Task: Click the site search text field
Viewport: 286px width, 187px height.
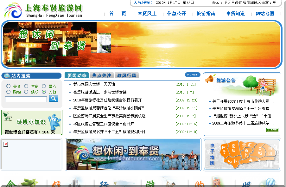Action: [26, 99]
